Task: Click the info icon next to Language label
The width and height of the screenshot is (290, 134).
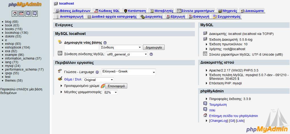Action: pyautogui.click(x=97, y=72)
